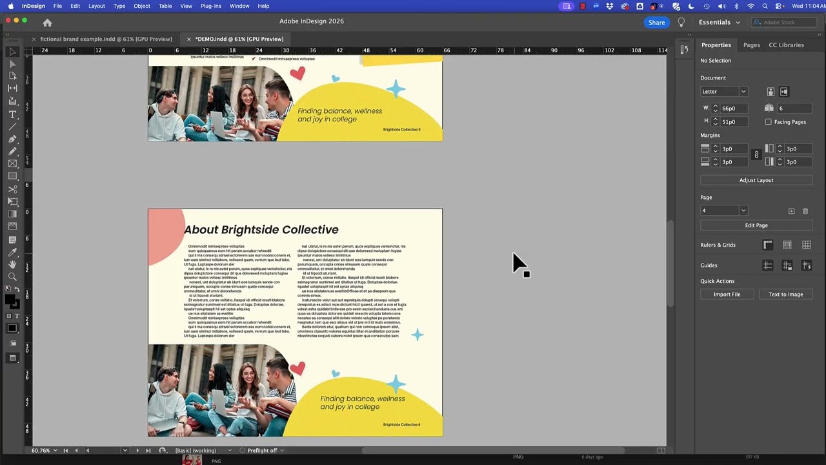Open the Object menu
The height and width of the screenshot is (465, 826).
pos(142,6)
